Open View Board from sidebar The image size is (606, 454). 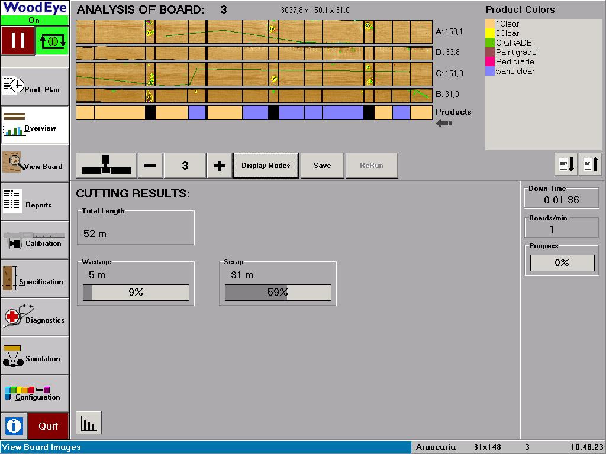click(x=34, y=164)
